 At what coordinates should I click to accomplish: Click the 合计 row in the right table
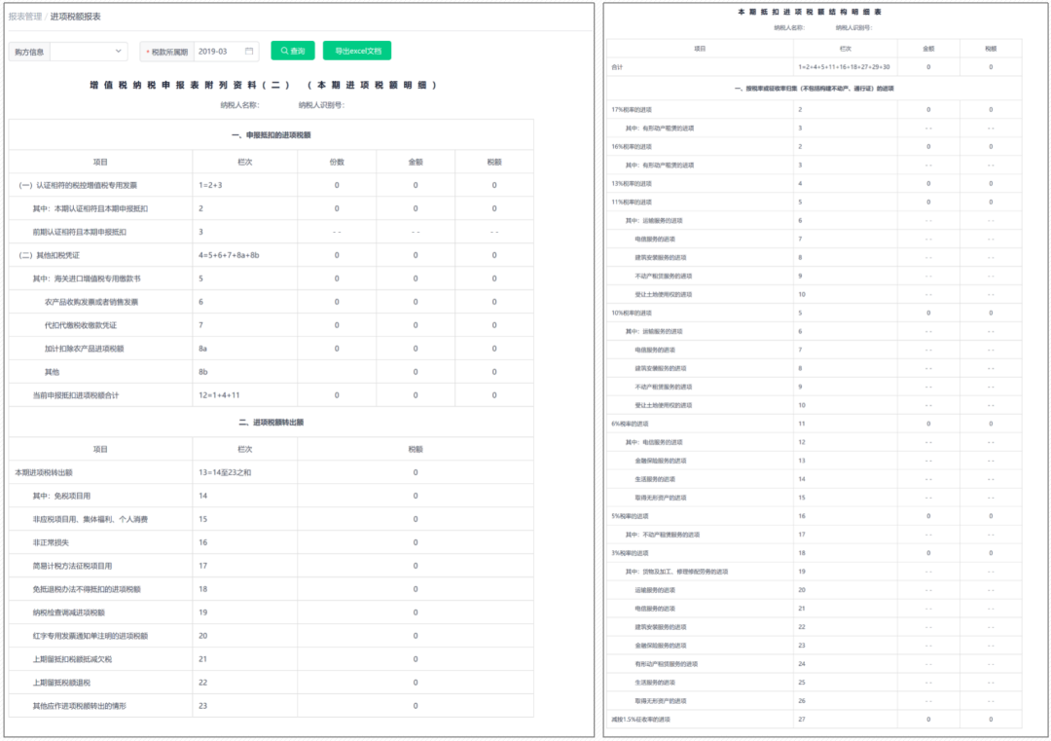click(x=815, y=67)
